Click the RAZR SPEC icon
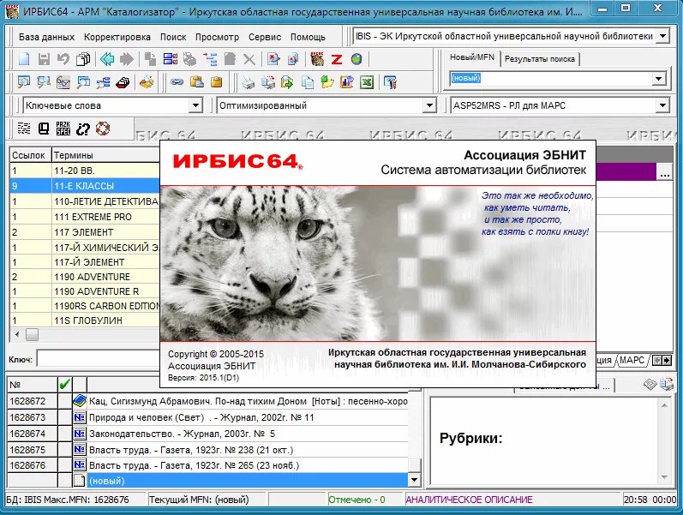Viewport: 683px width, 515px height. point(63,129)
